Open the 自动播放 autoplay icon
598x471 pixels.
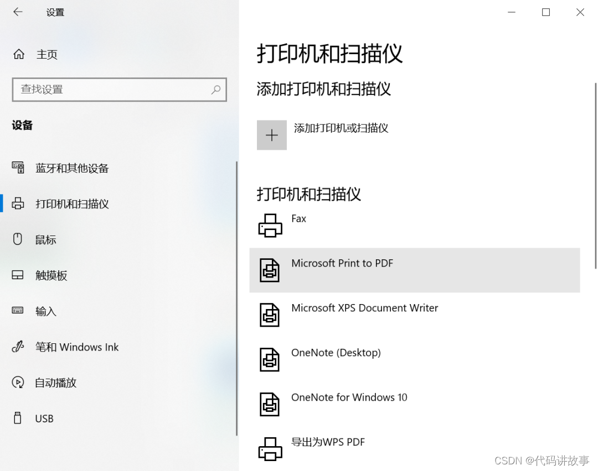point(18,382)
